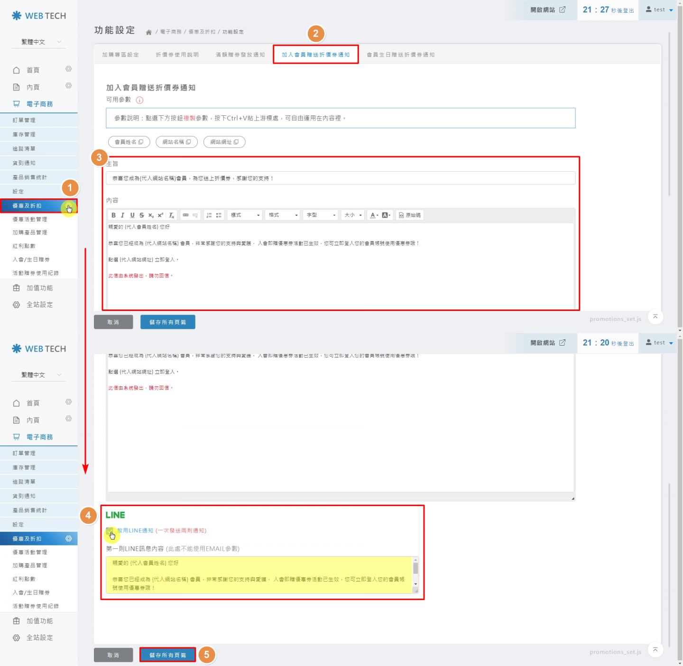Open the 樣式 styles dropdown
The width and height of the screenshot is (683, 666).
tap(245, 215)
